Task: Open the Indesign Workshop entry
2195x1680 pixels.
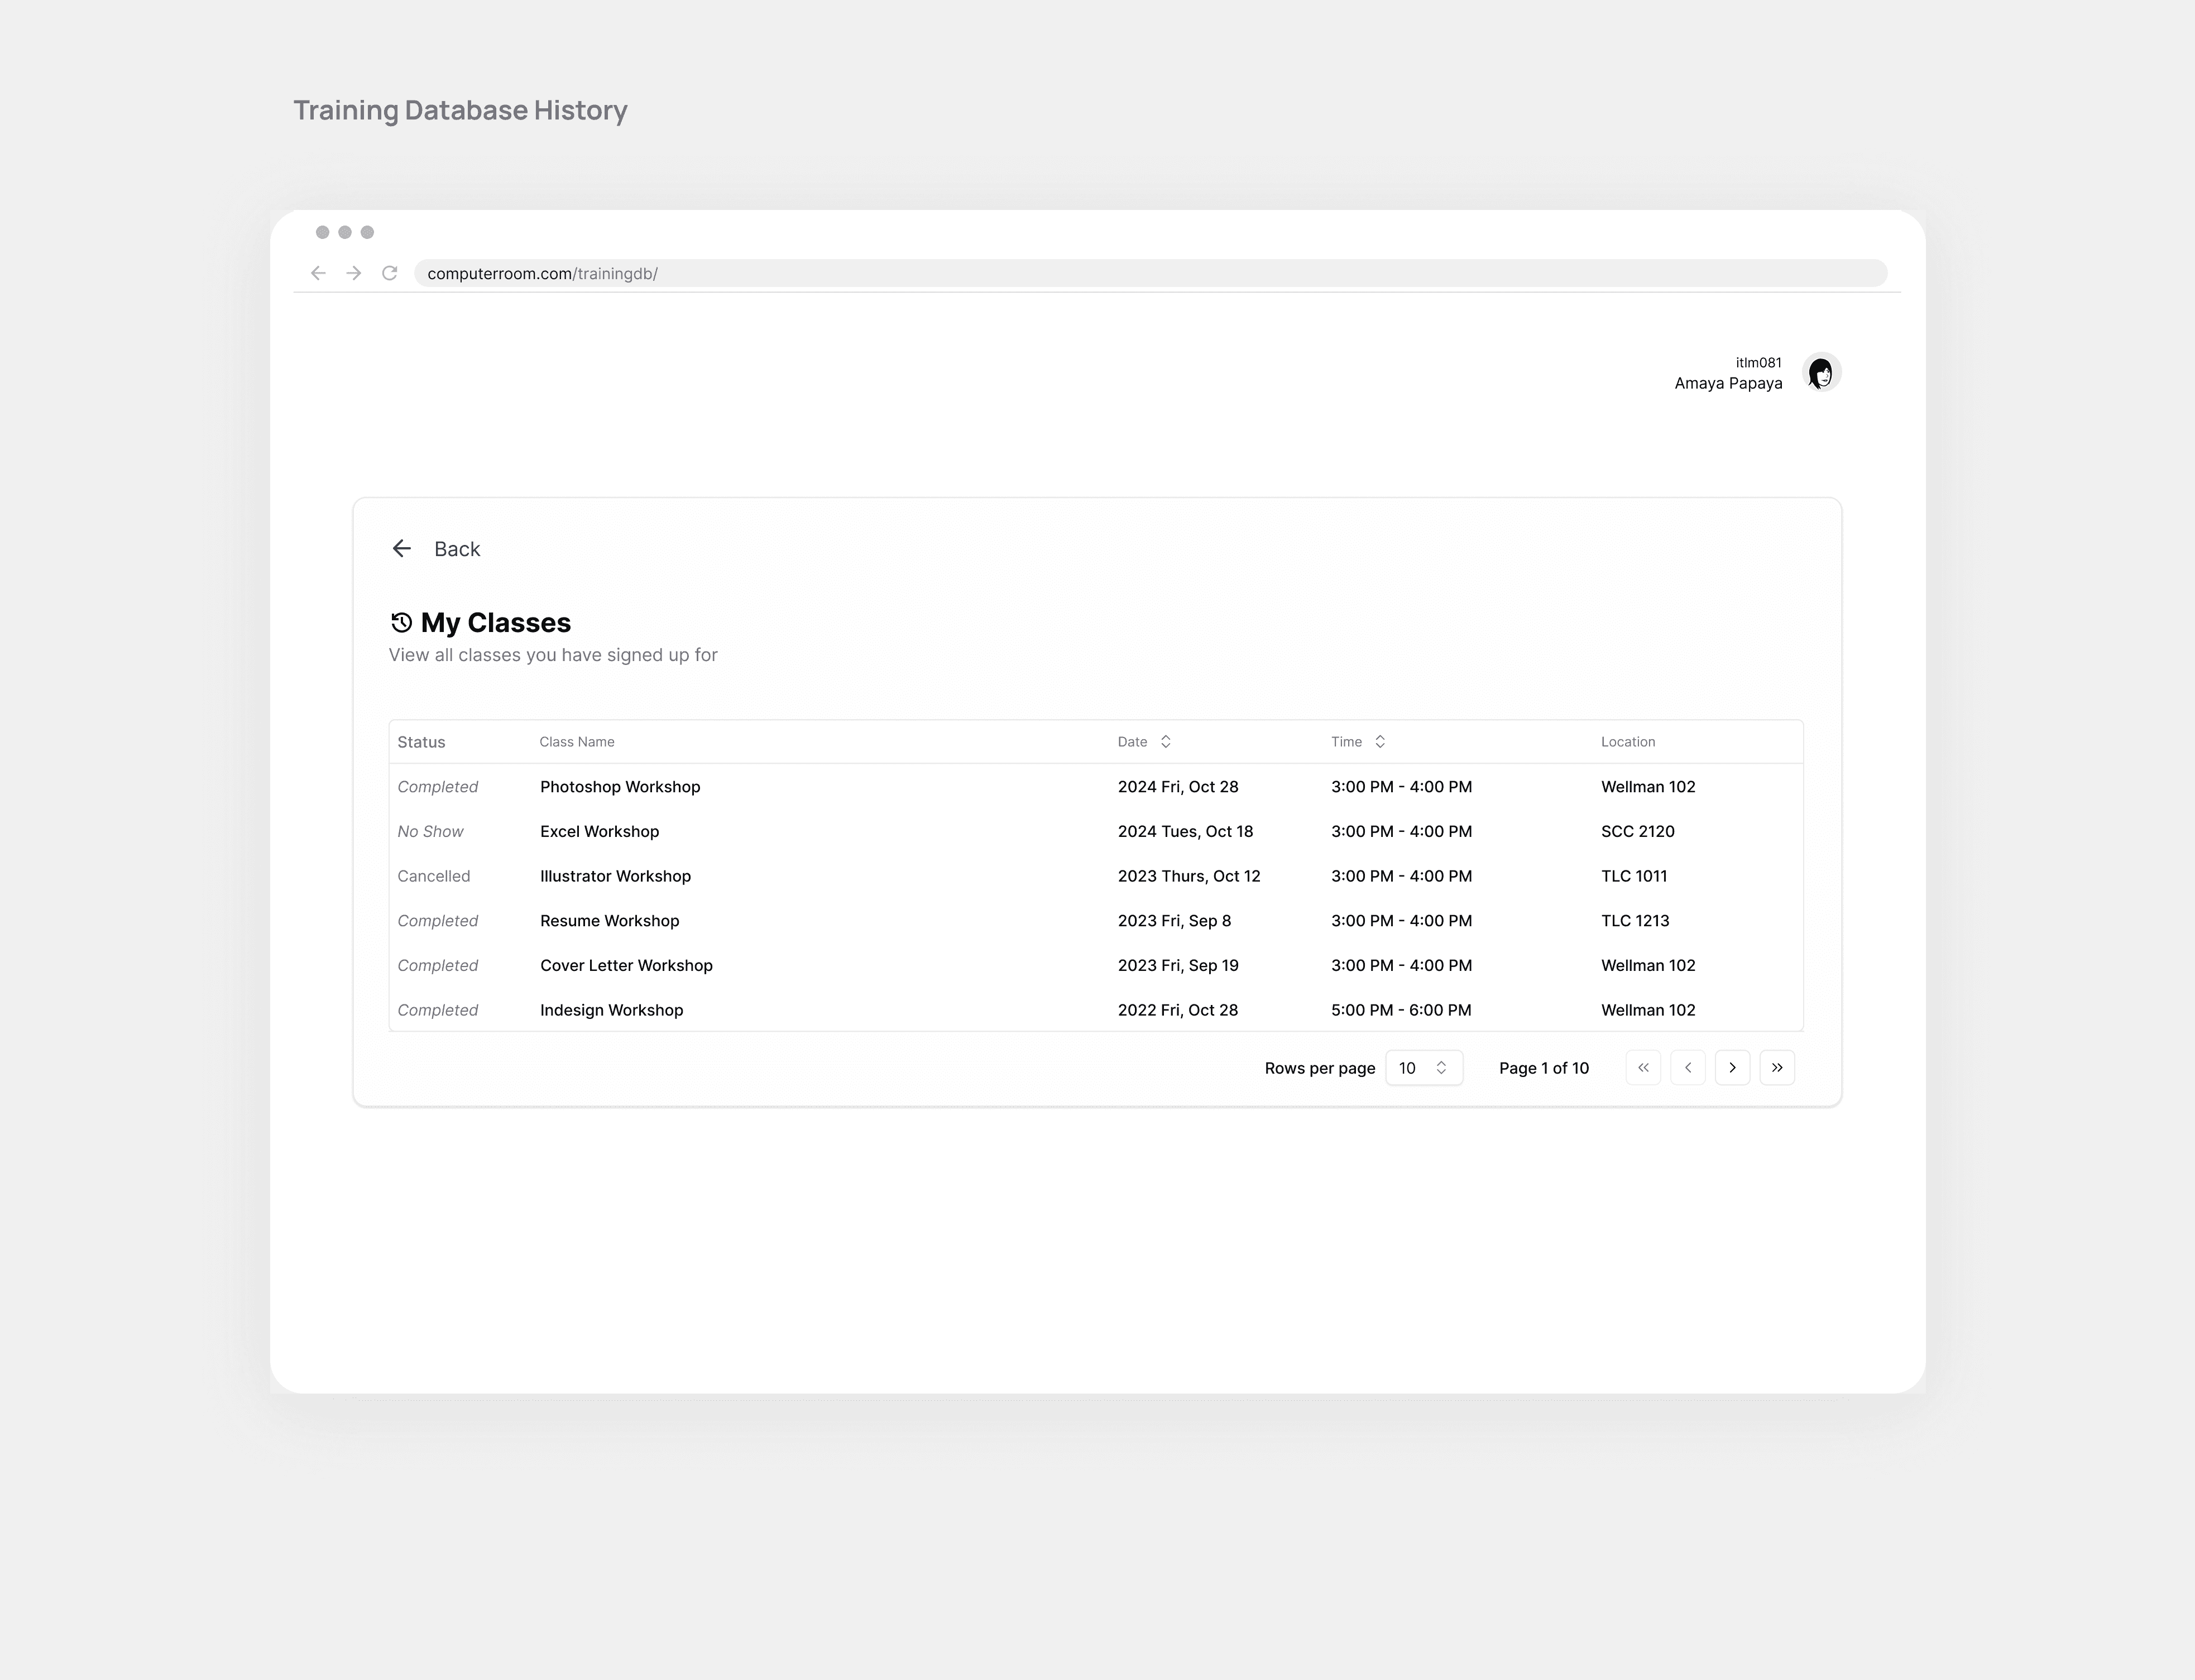Action: [611, 1010]
